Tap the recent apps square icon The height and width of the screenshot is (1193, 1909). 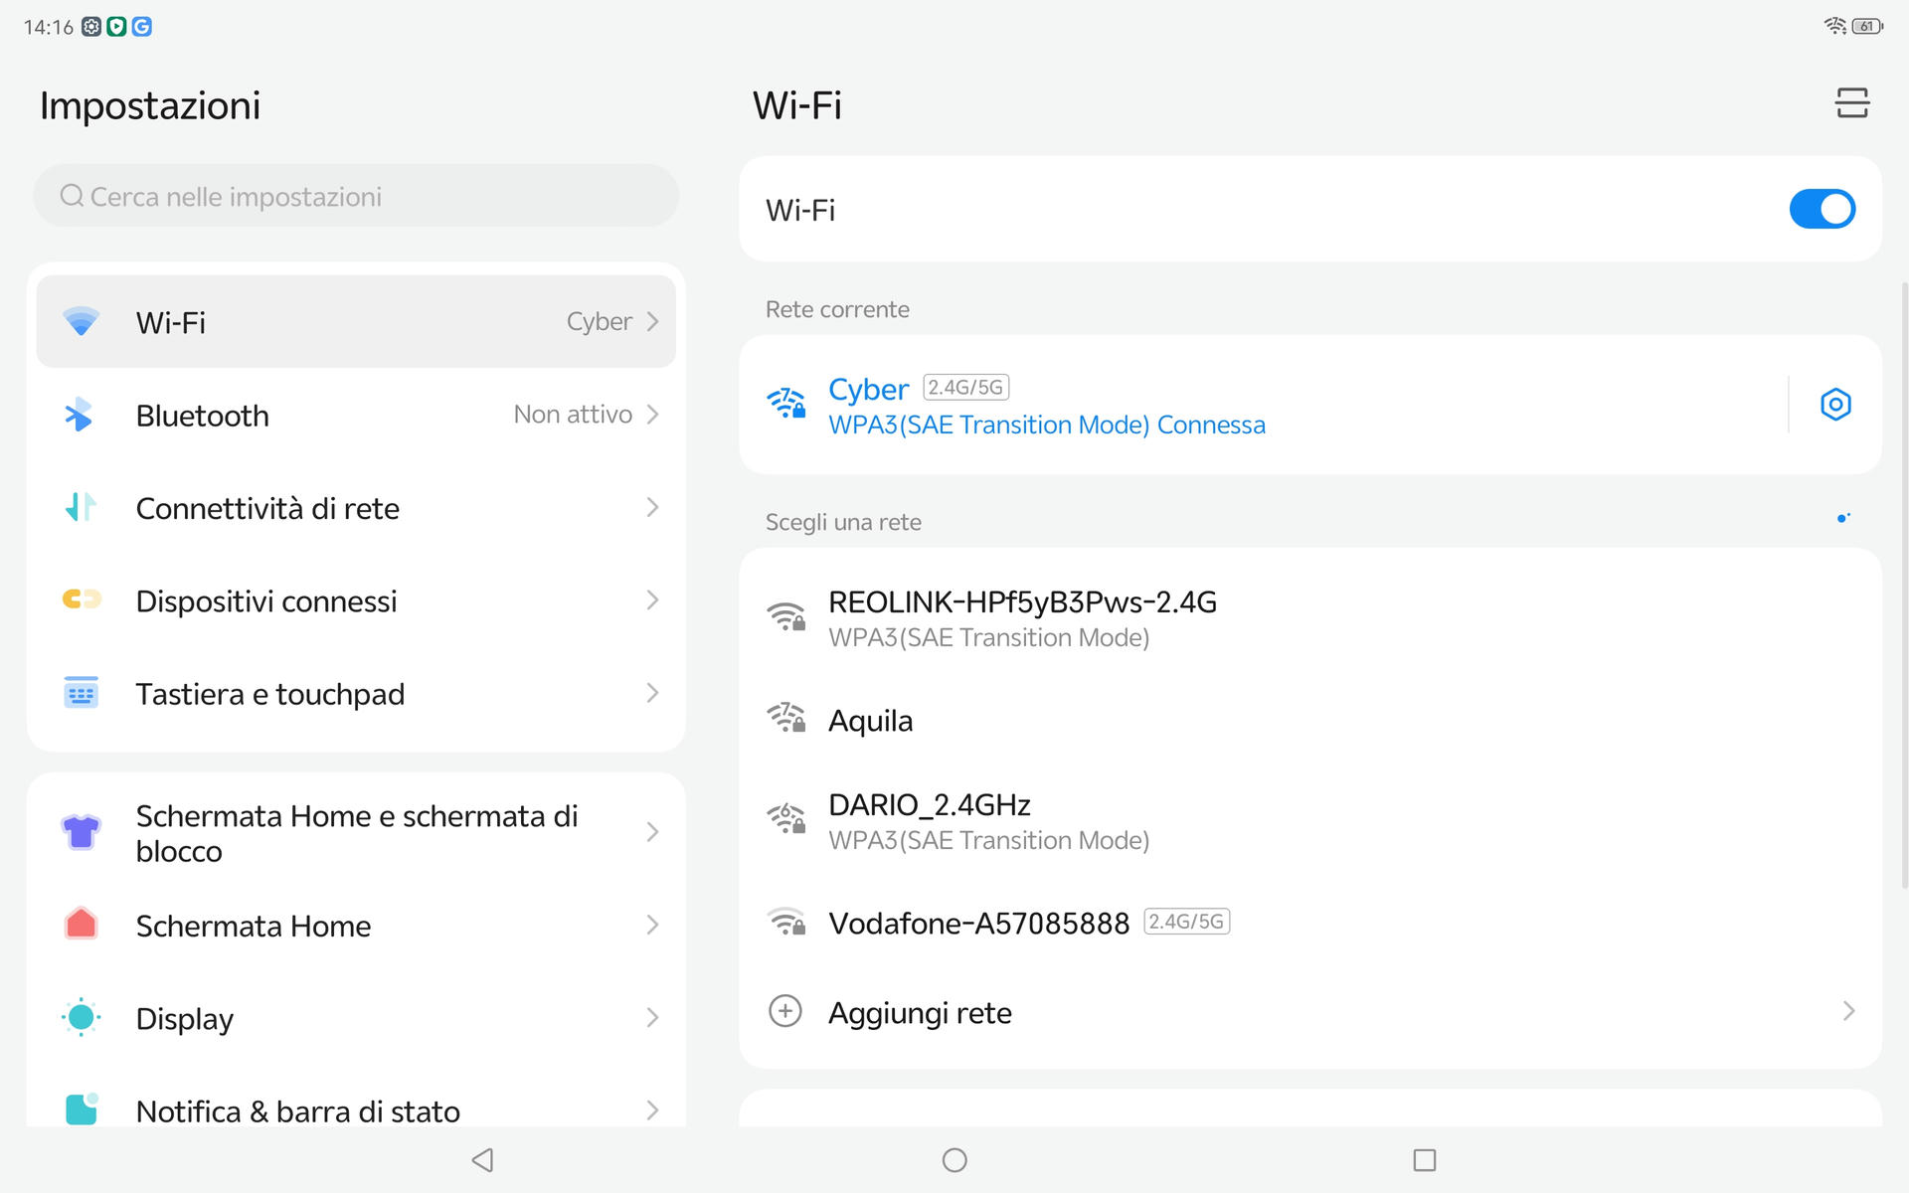(x=1424, y=1159)
